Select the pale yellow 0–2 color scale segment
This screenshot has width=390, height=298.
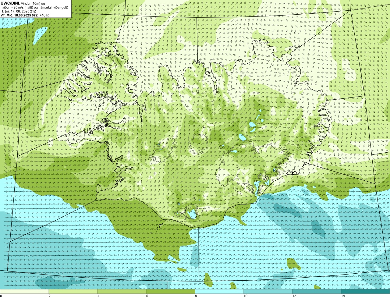coord(24,291)
